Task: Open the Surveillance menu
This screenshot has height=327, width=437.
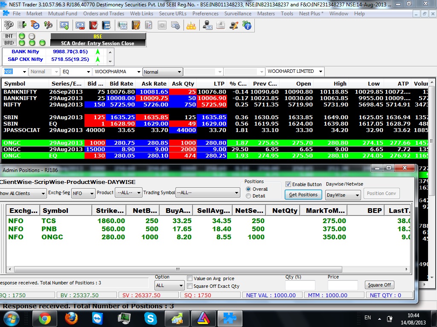Action: [x=238, y=13]
